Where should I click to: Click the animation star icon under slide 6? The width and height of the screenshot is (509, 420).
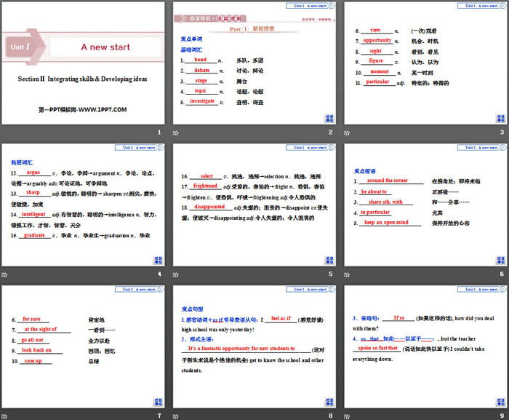pos(347,274)
